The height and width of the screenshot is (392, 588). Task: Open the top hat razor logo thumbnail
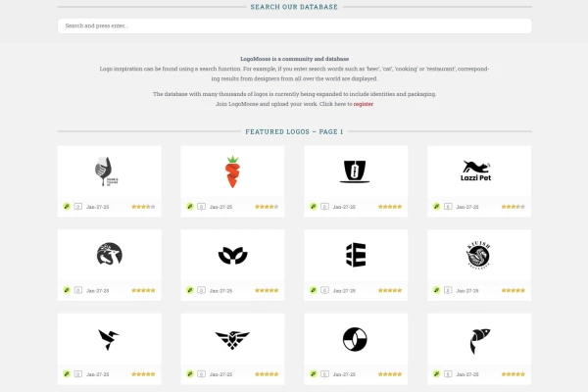tap(355, 171)
